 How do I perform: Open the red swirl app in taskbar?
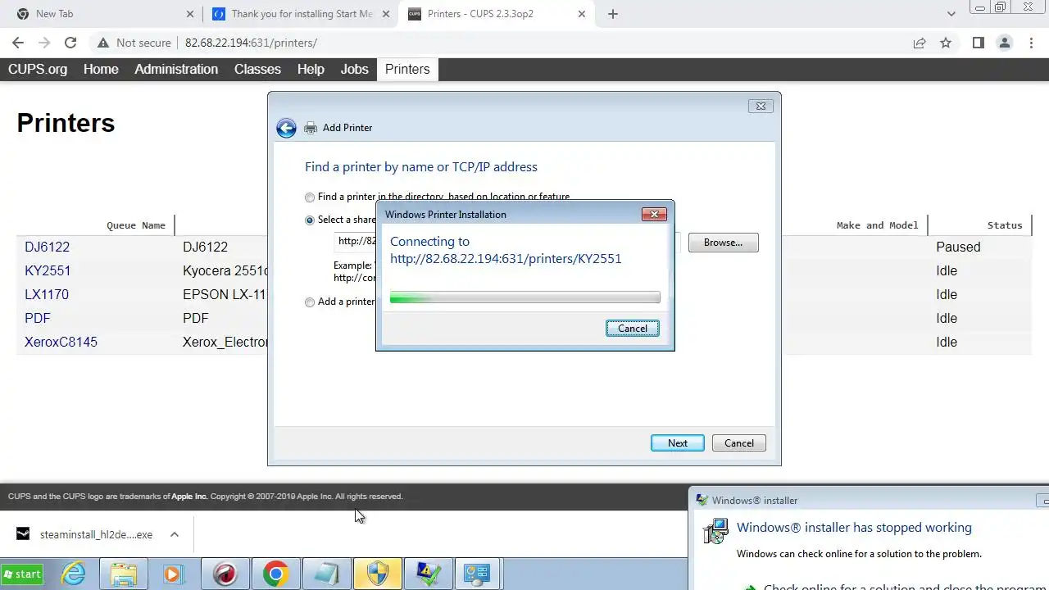click(x=225, y=574)
